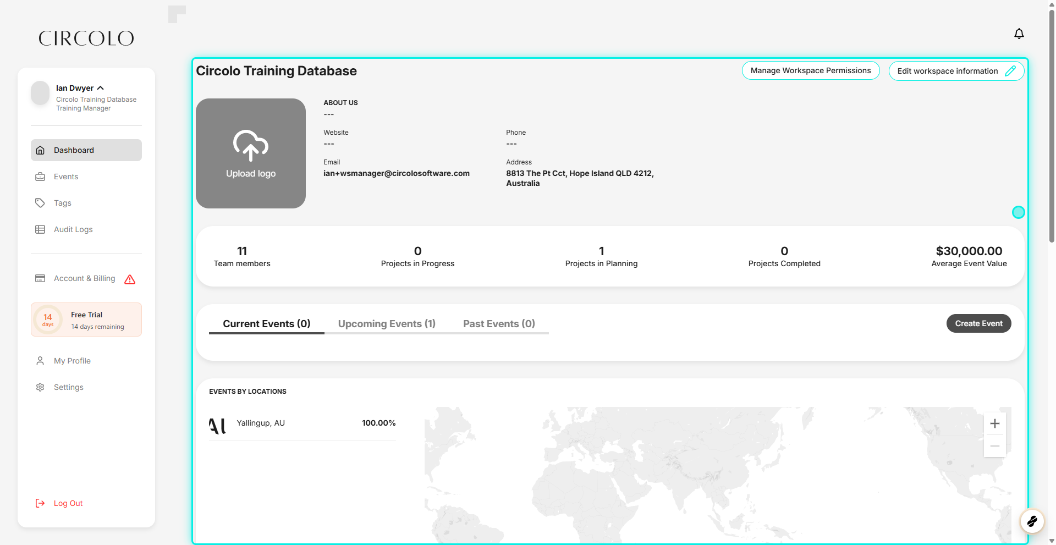Click the Circolo Training Database heading
The image size is (1056, 545).
coord(277,71)
